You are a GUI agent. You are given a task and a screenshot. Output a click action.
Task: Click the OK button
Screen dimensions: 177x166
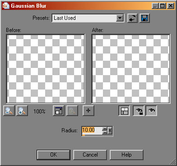54,155
